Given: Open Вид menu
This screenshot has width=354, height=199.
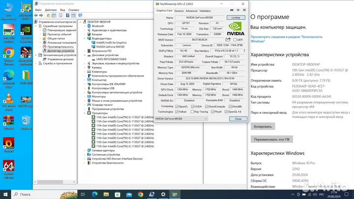Looking at the screenshot, I should tap(62, 10).
